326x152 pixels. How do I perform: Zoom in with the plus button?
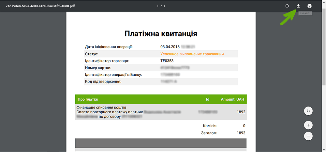pos(308,125)
